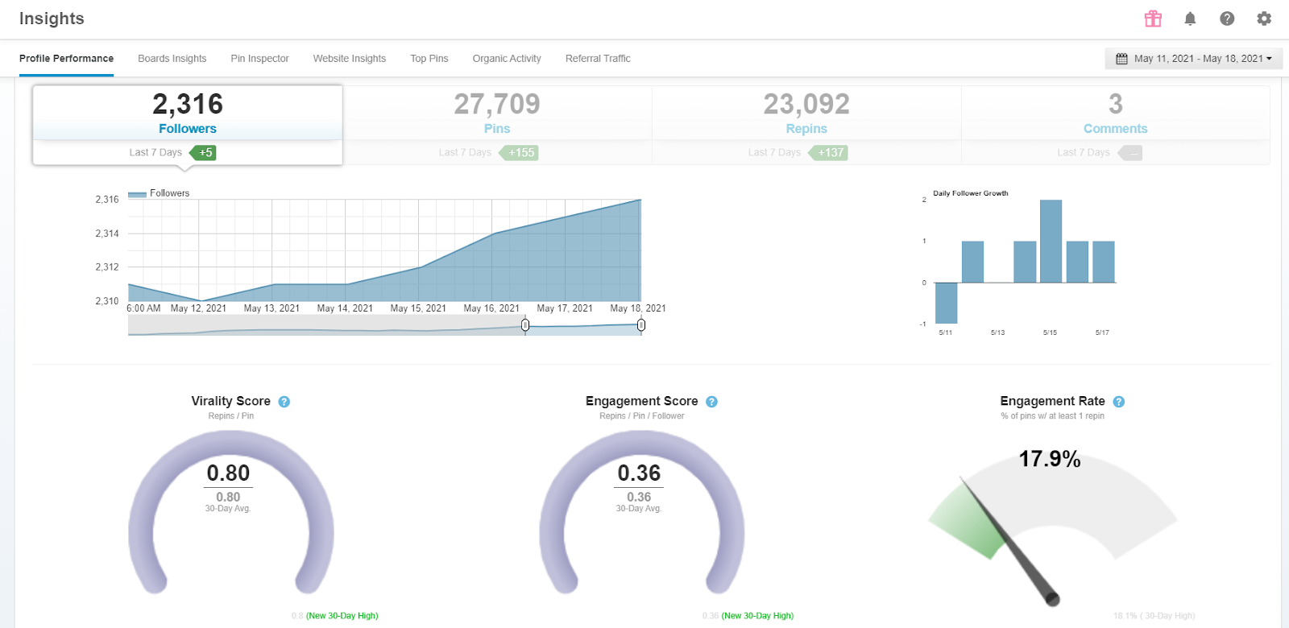Click May 16, 2021 axis label
Screen dimensions: 1289x628
pyautogui.click(x=491, y=308)
